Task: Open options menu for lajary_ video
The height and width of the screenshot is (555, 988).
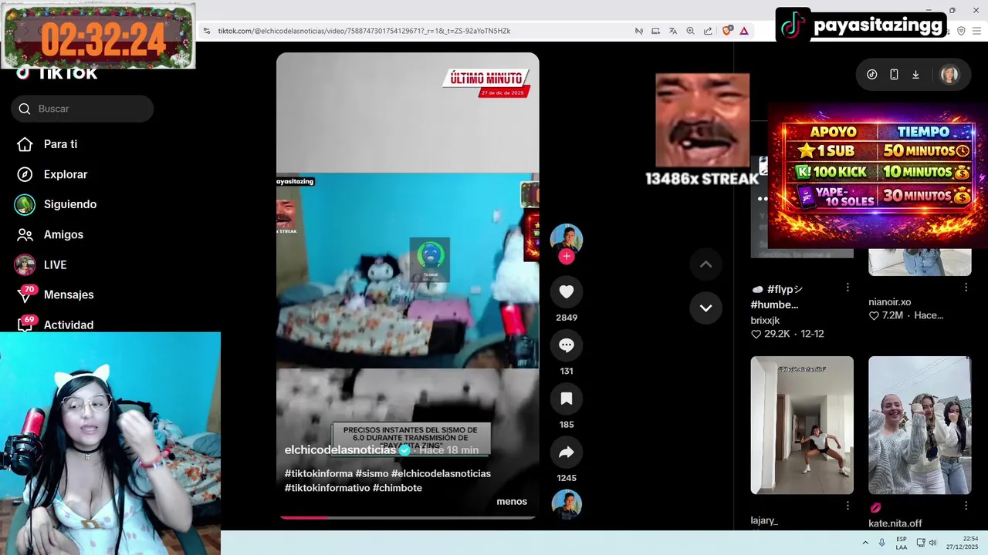Action: 848,506
